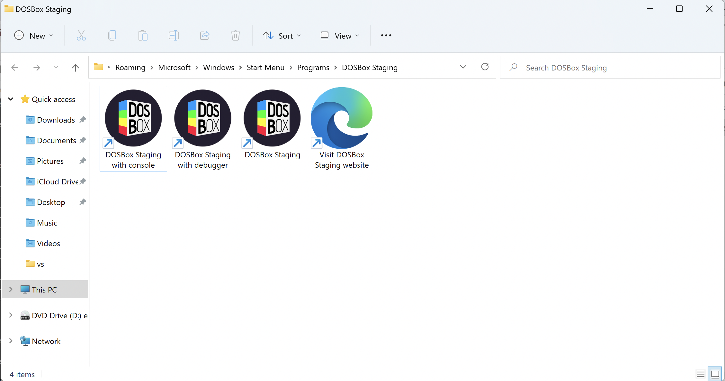725x381 pixels.
Task: Open subfolder chevron after Start Menu
Action: tap(291, 68)
